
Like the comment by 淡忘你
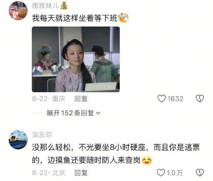click(161, 173)
